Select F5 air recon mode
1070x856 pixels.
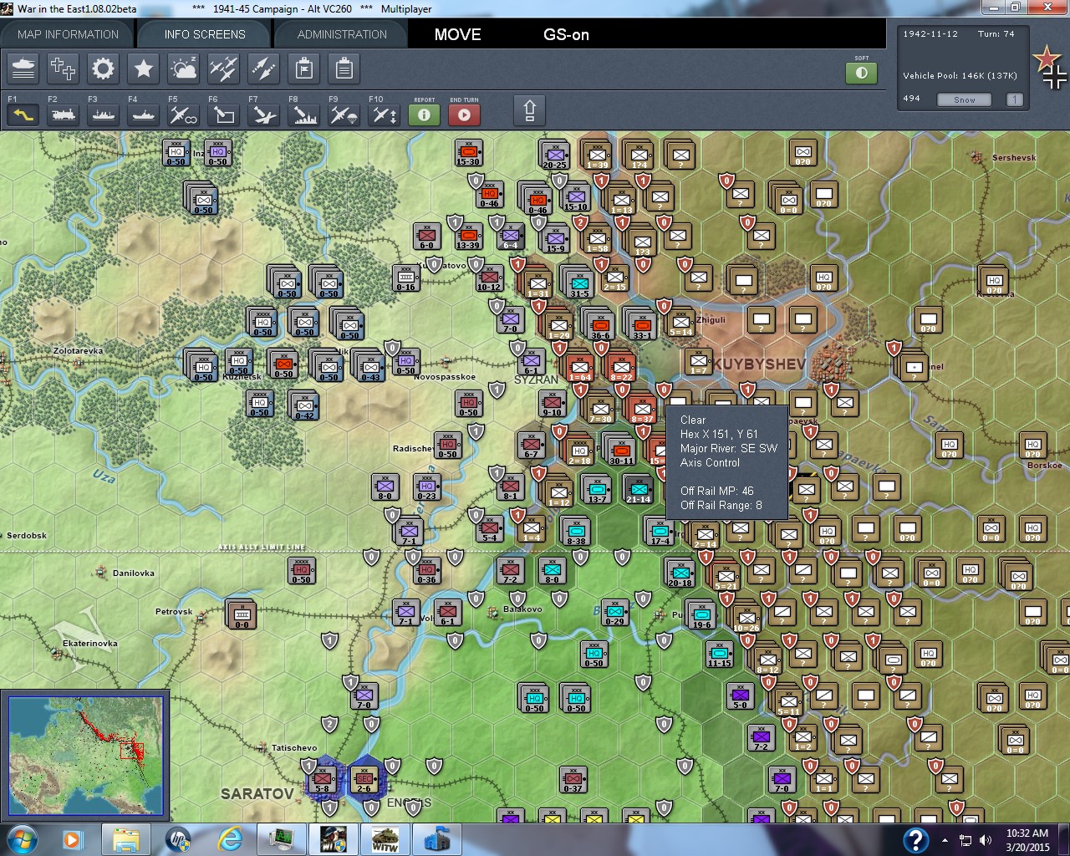point(184,115)
